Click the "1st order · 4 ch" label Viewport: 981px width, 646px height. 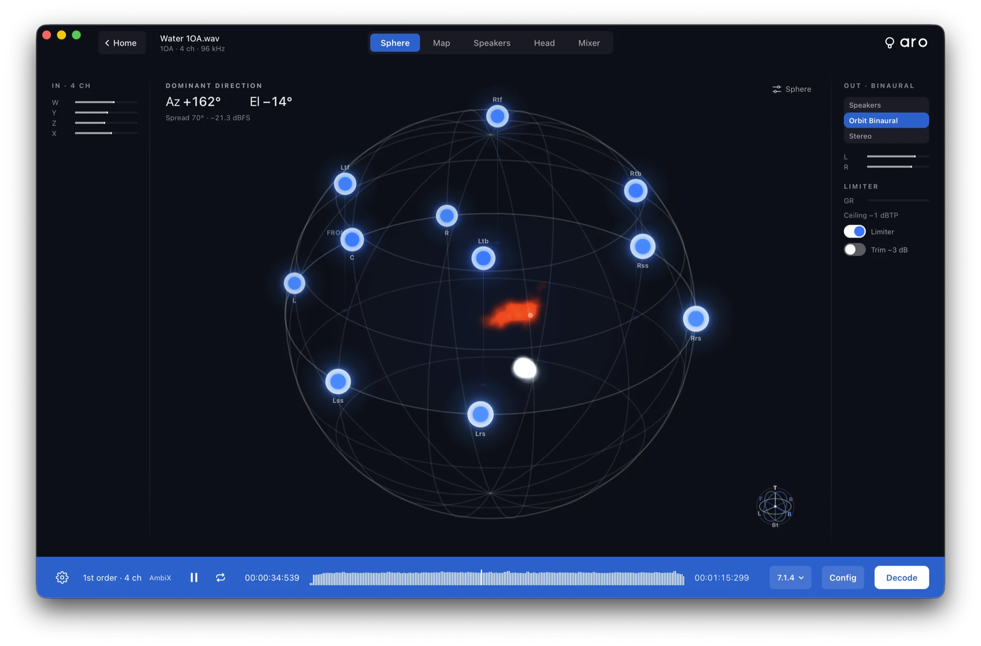pos(112,578)
